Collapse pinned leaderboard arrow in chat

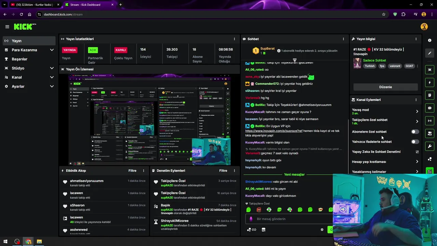[295, 60]
